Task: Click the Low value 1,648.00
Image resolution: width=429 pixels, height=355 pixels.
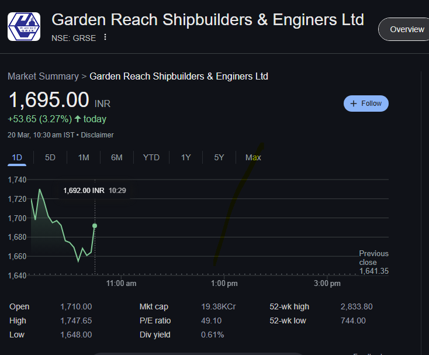Action: (x=76, y=335)
